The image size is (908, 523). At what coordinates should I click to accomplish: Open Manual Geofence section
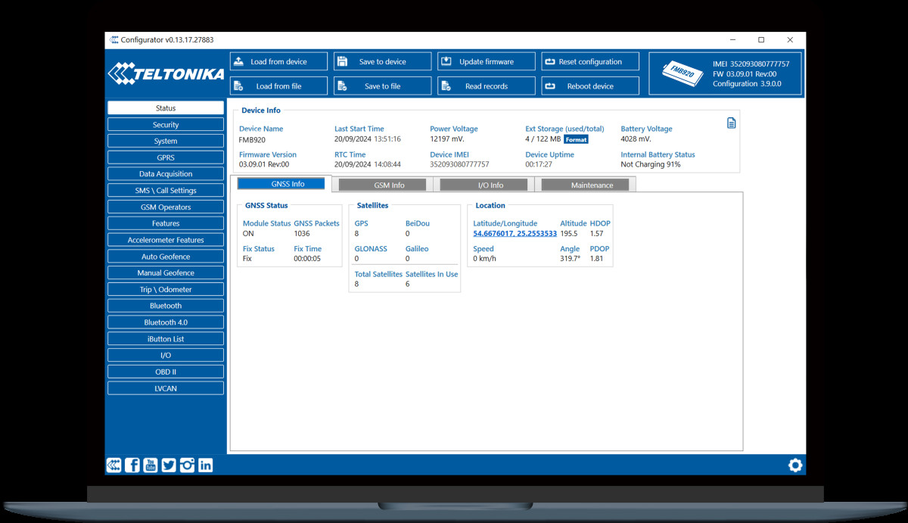tap(166, 272)
